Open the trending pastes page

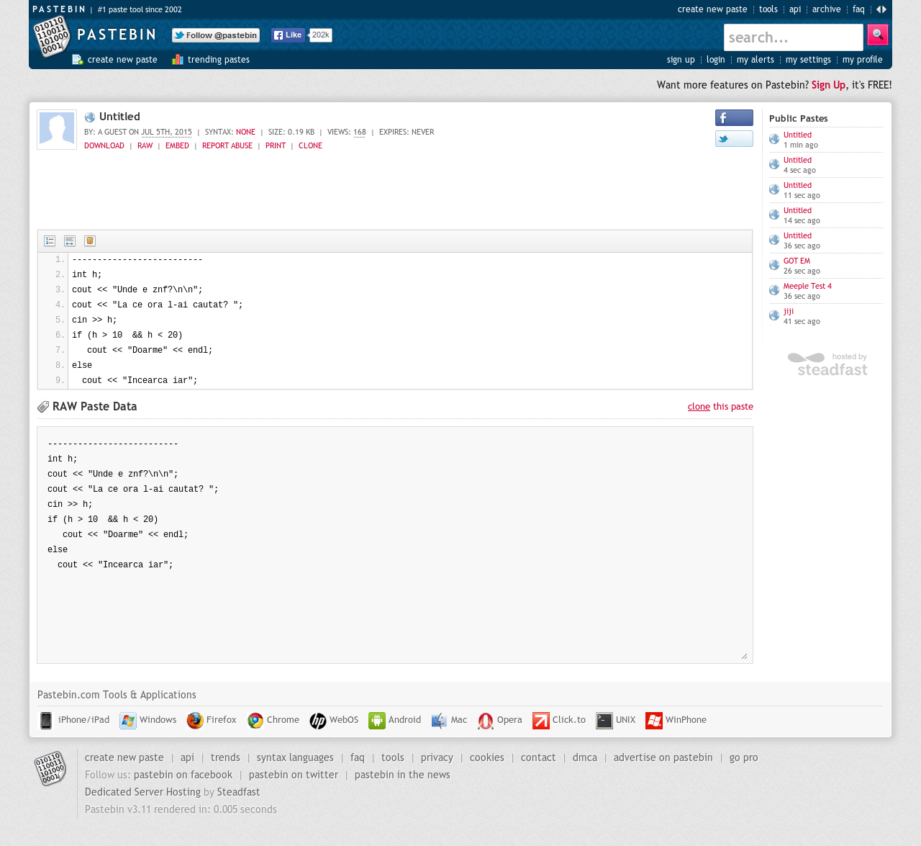(x=219, y=60)
